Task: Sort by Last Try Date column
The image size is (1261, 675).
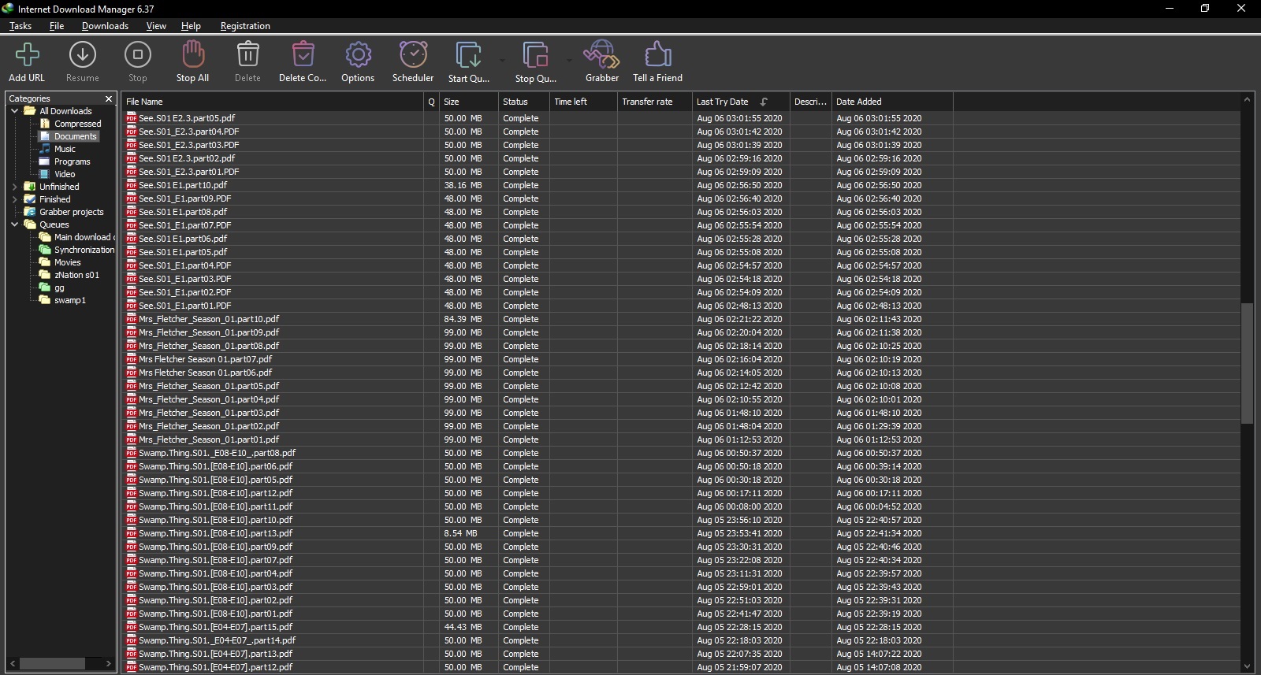Action: pos(740,102)
